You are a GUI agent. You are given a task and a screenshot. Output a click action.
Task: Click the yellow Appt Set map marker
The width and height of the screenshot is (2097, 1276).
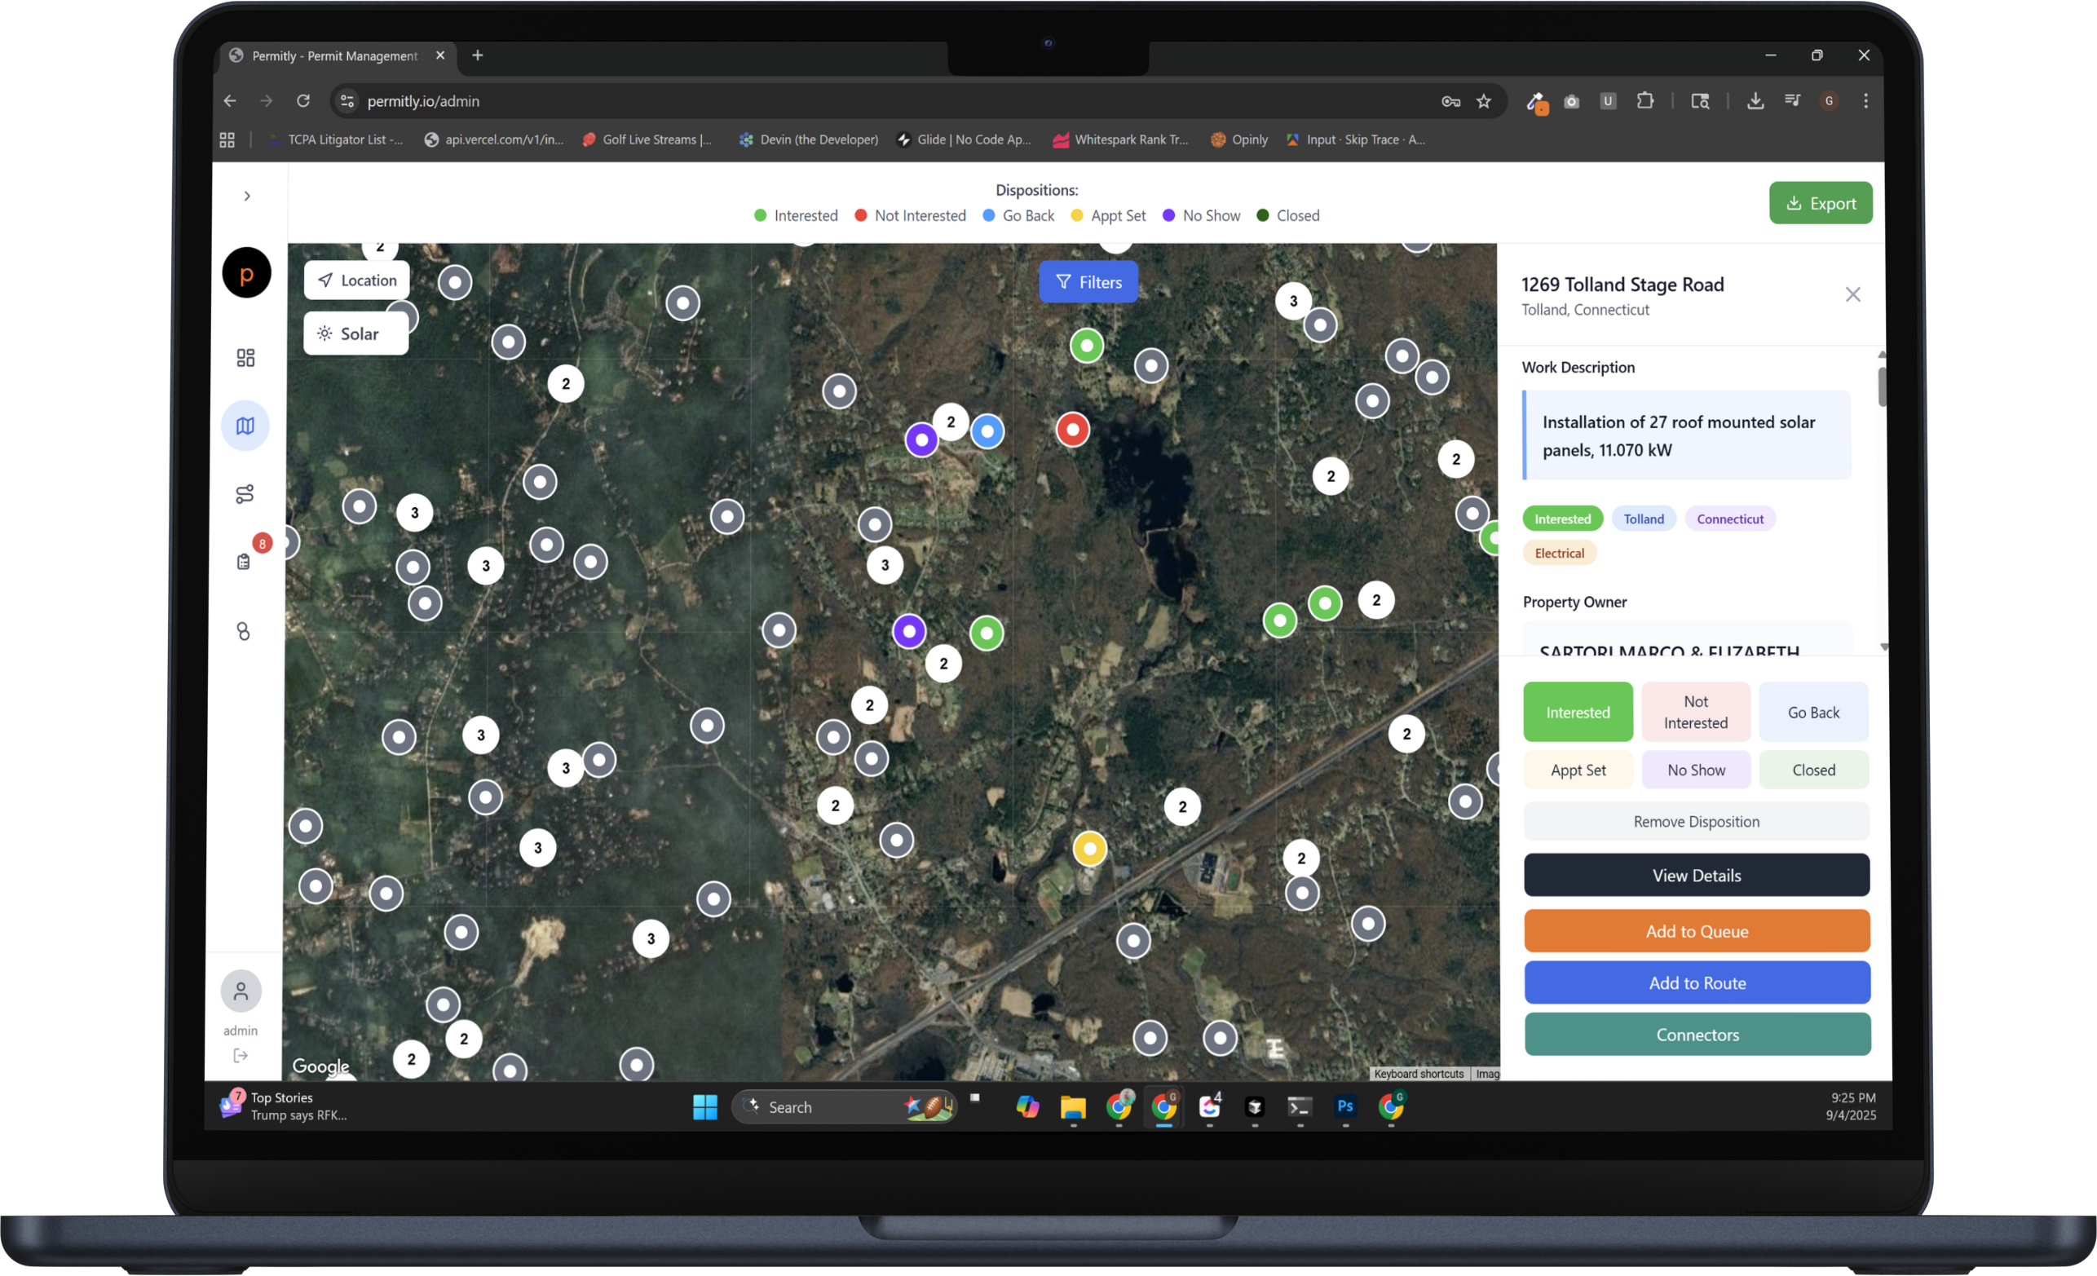point(1089,848)
